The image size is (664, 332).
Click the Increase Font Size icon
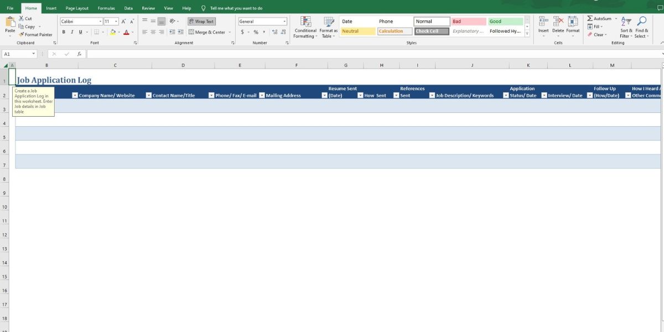pyautogui.click(x=124, y=22)
